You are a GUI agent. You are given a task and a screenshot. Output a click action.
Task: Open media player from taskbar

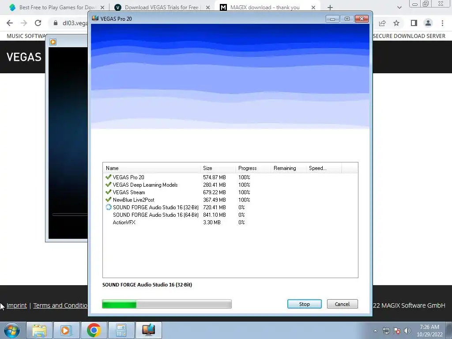66,330
